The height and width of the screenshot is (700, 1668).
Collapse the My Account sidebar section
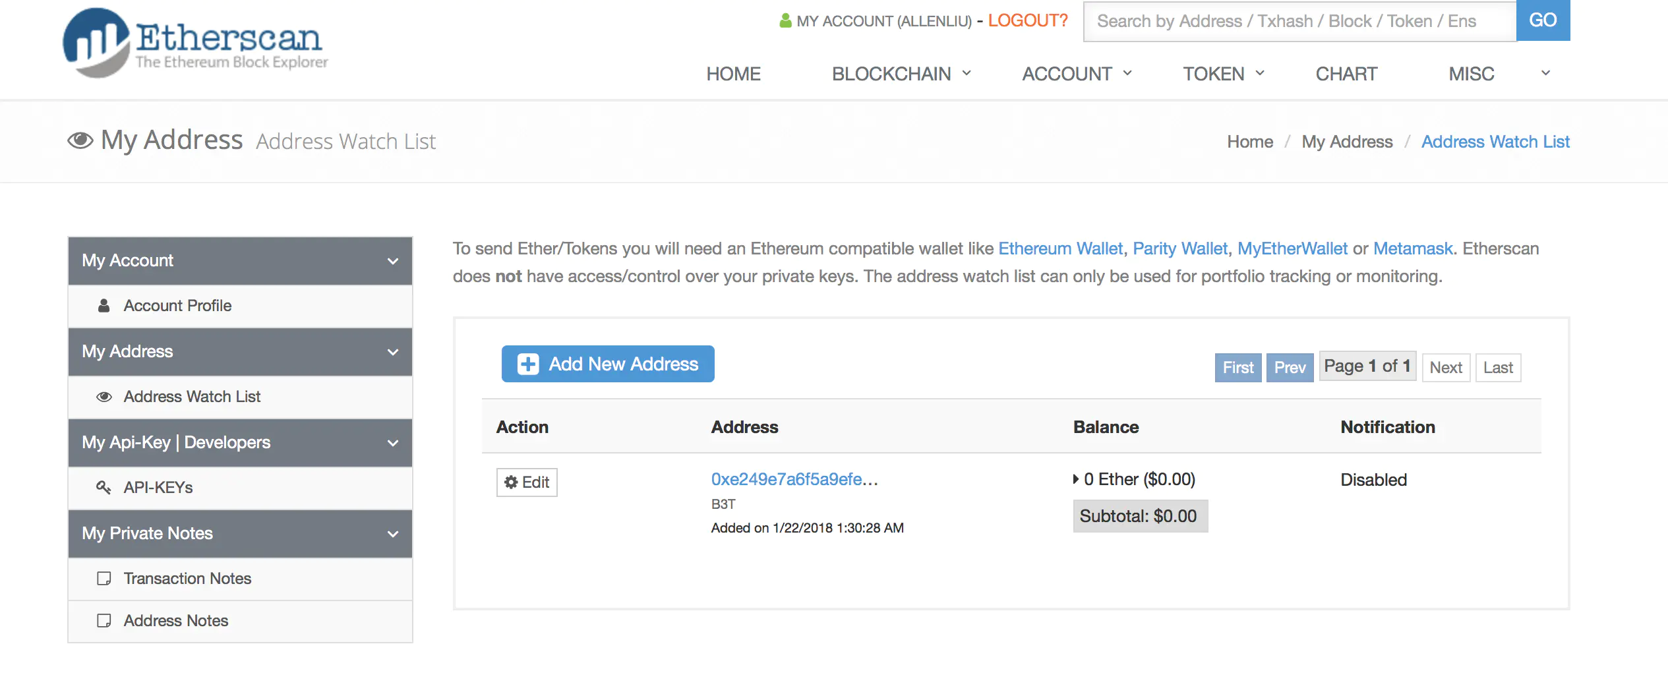tap(393, 261)
